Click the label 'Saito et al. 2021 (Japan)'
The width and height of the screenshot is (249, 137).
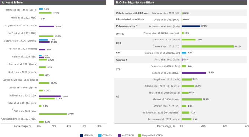(x=166, y=40)
